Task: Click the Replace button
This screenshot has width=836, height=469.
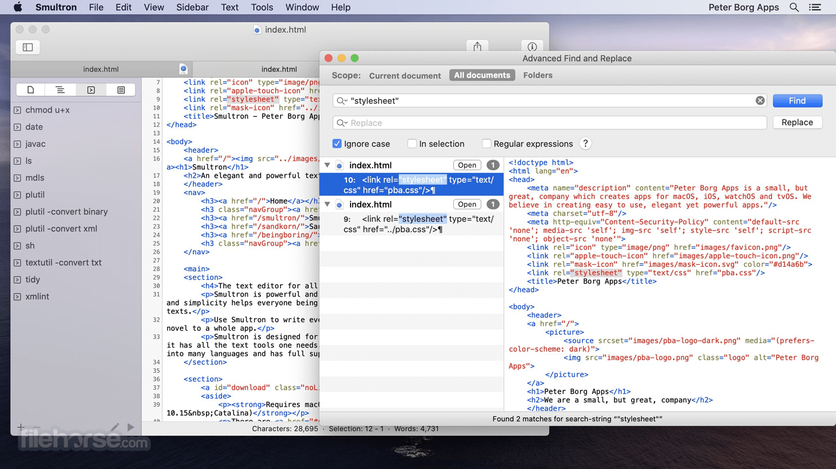Action: 797,122
